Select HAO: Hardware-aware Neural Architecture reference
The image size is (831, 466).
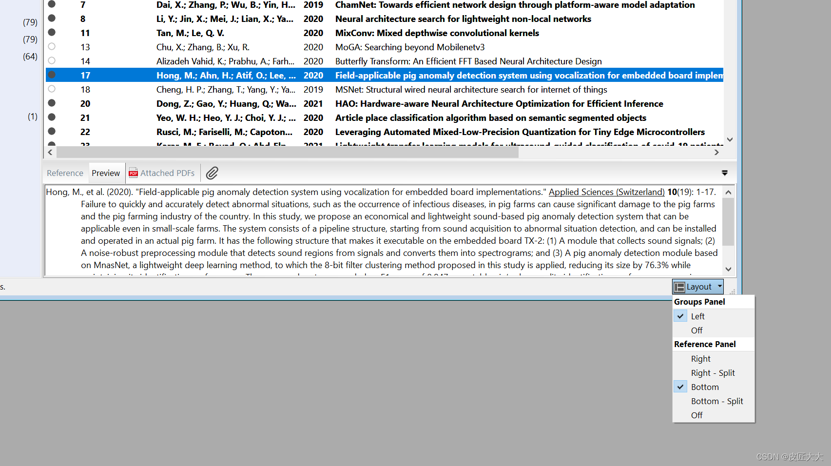coord(385,104)
